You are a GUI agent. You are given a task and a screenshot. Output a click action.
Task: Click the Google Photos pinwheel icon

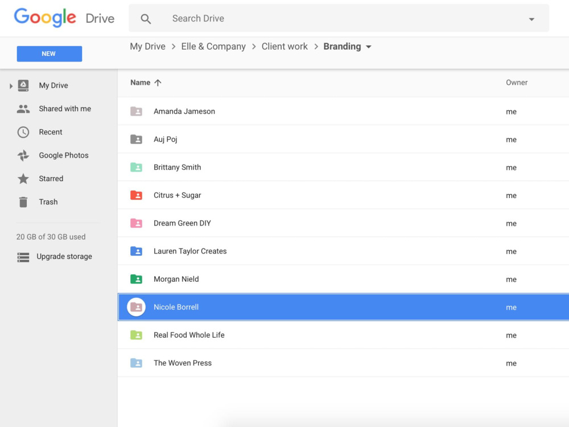pyautogui.click(x=23, y=155)
